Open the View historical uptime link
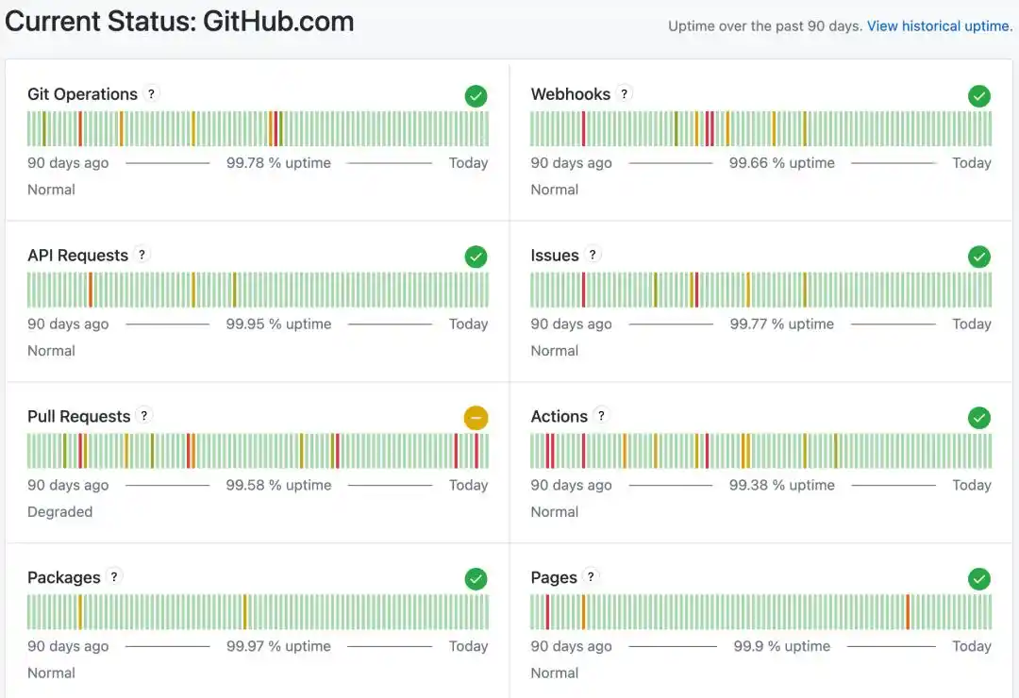Viewport: 1019px width, 698px height. coord(939,26)
